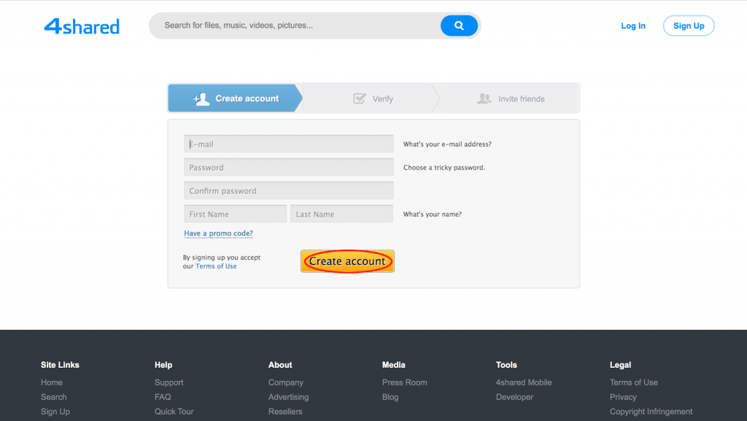747x421 pixels.
Task: Open the Have a promo code link
Action: coord(218,233)
